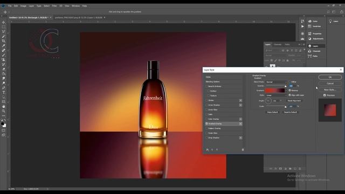The image size is (345, 194).
Task: Select the Eyedropper tool
Action: click(4, 45)
